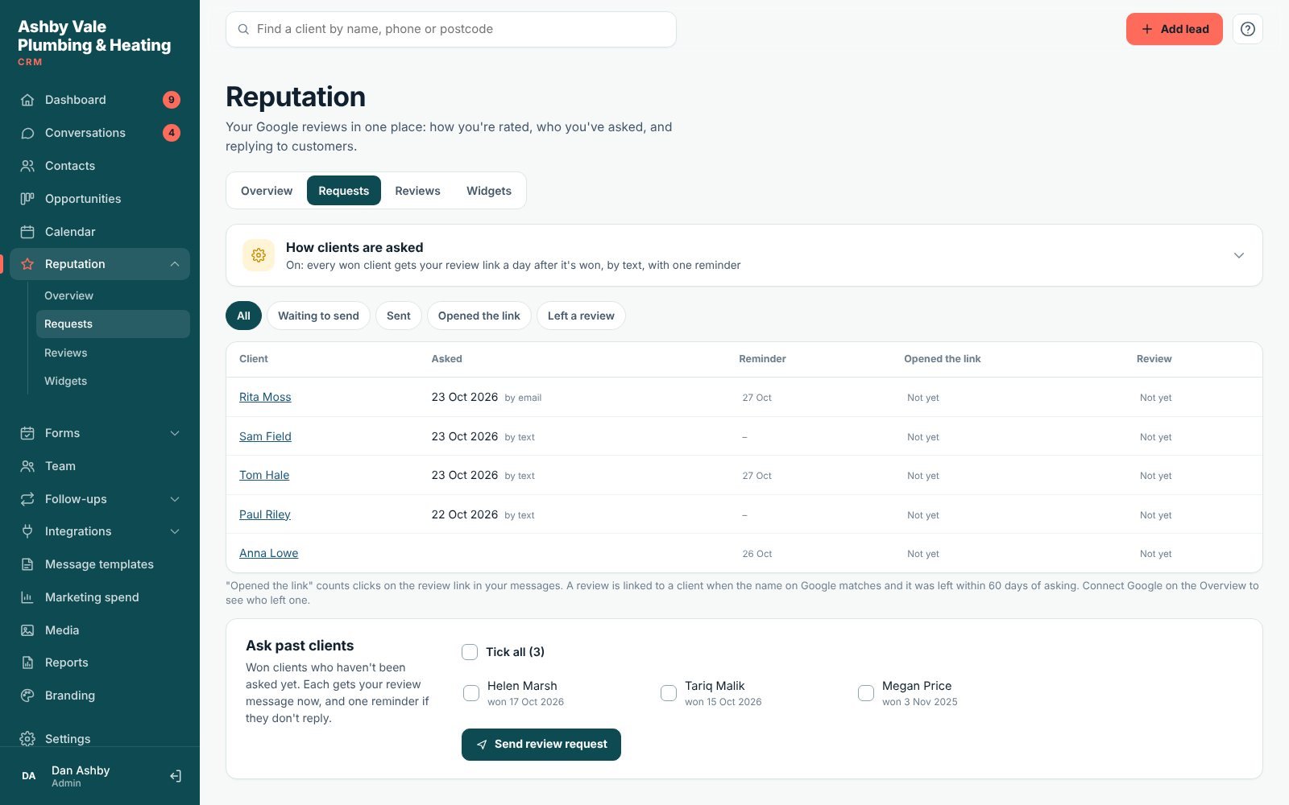Click the Client column header
The image size is (1289, 805).
pos(254,359)
